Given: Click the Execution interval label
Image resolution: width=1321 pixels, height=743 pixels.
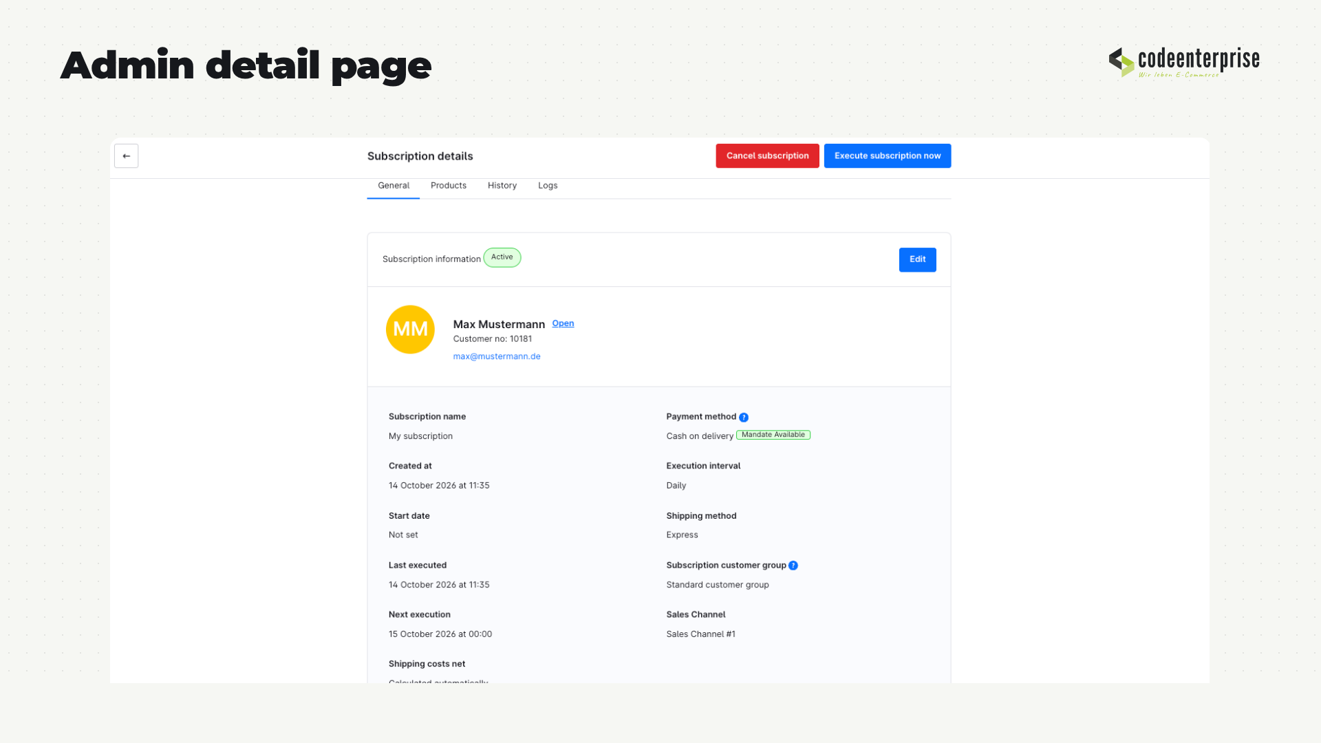Looking at the screenshot, I should click(703, 466).
